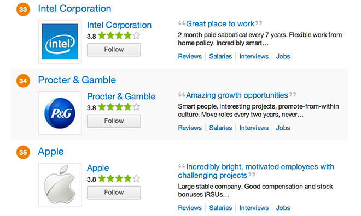Follow Intel Corporation
This screenshot has width=361, height=216.
[114, 49]
